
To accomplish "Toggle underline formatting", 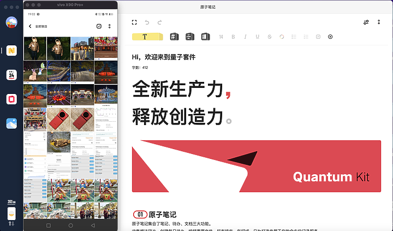I will (x=258, y=37).
